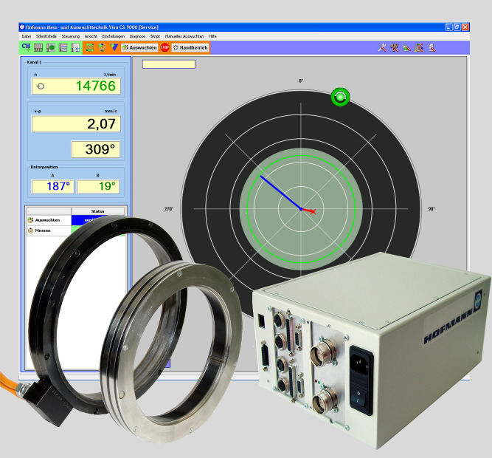This screenshot has height=458, width=492.
Task: Click the bar-columns display icon in green toolbar
Action: pyautogui.click(x=38, y=47)
